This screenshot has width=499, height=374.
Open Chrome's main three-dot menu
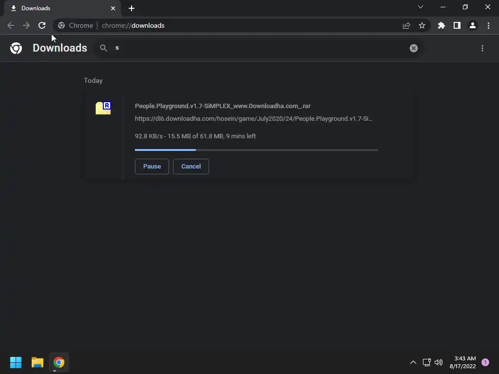(x=488, y=25)
